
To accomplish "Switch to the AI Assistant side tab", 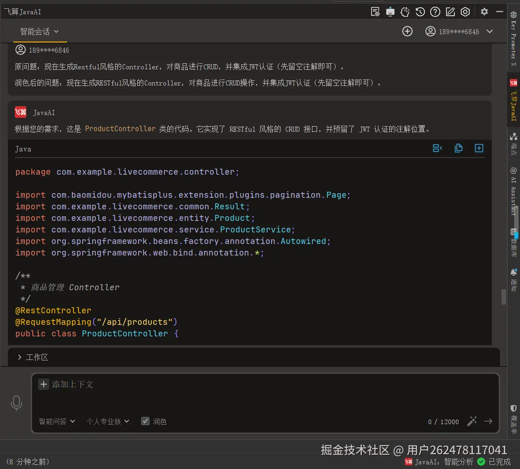I will 513,192.
